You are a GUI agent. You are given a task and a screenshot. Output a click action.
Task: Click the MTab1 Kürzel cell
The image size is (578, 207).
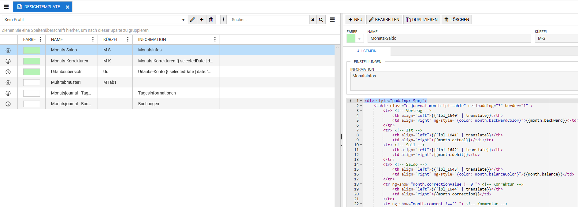pos(110,82)
